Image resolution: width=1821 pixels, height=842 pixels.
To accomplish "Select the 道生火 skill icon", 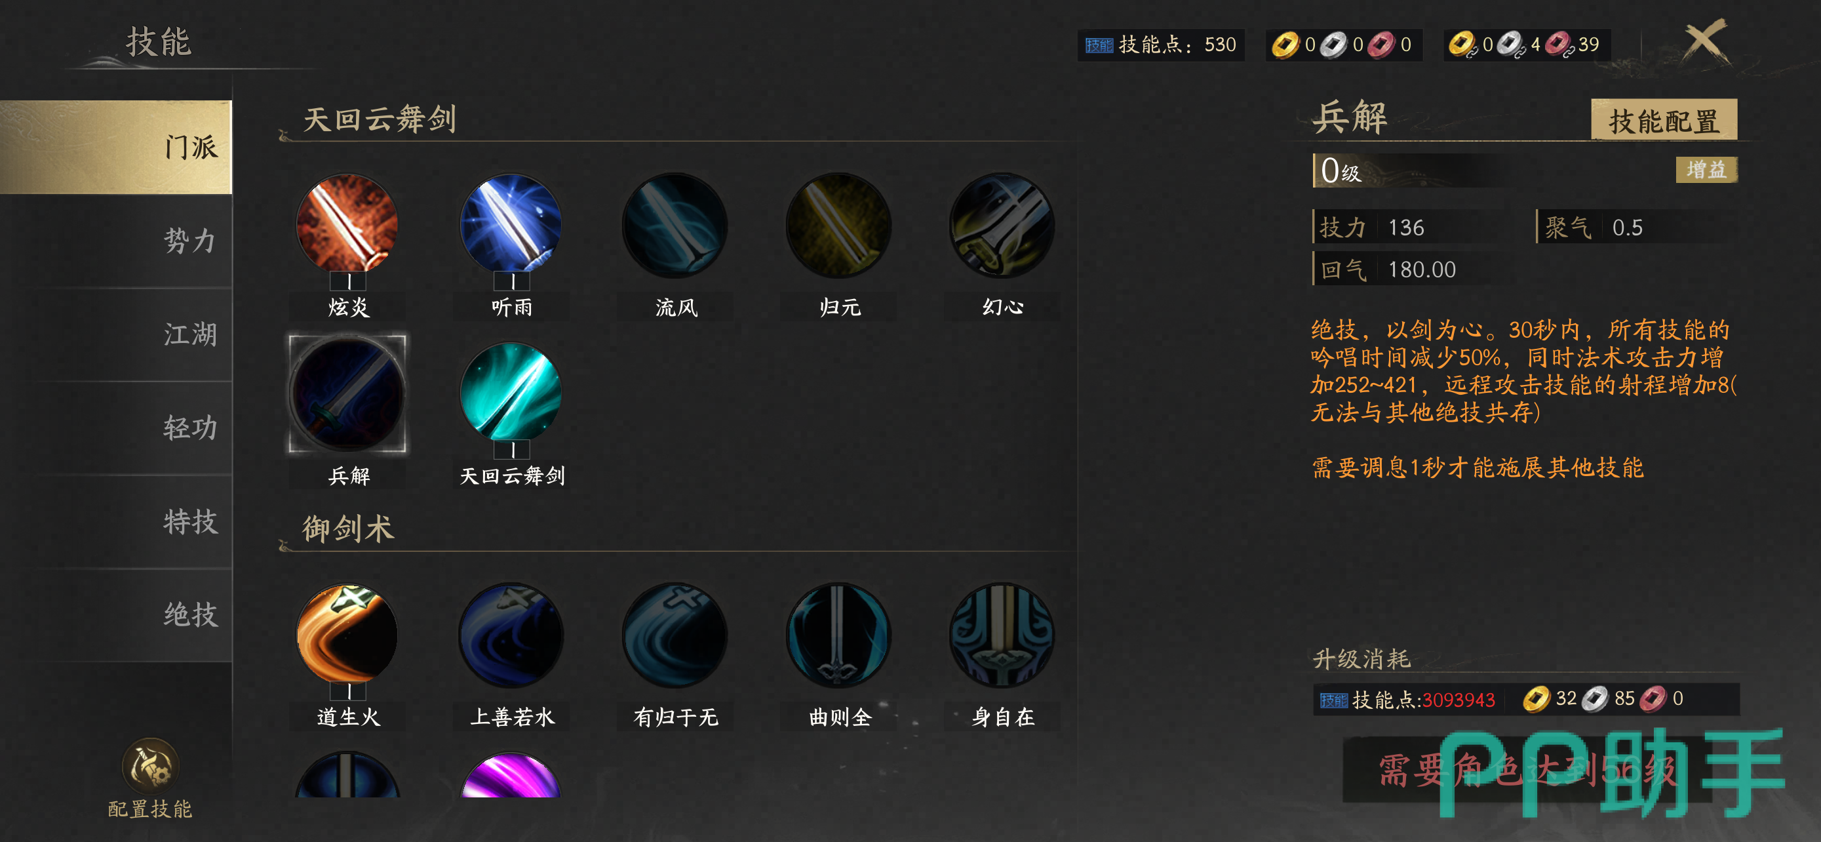I will tap(347, 635).
